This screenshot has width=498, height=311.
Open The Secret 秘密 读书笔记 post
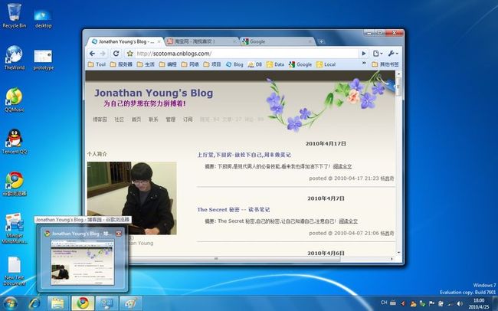(x=234, y=210)
